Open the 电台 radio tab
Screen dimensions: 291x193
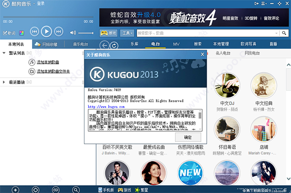click(x=155, y=44)
